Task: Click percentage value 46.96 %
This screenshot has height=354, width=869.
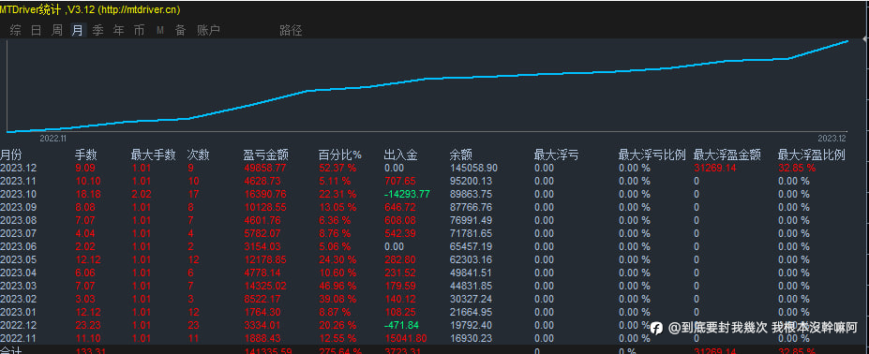Action: [x=337, y=286]
